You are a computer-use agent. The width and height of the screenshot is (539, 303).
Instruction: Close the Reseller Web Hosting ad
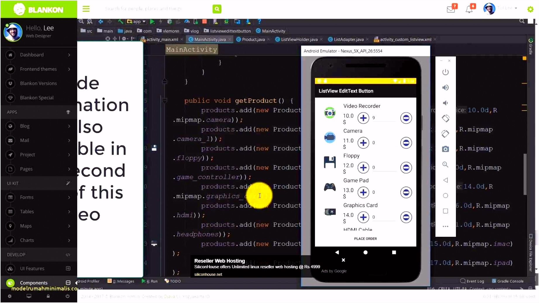(x=343, y=260)
